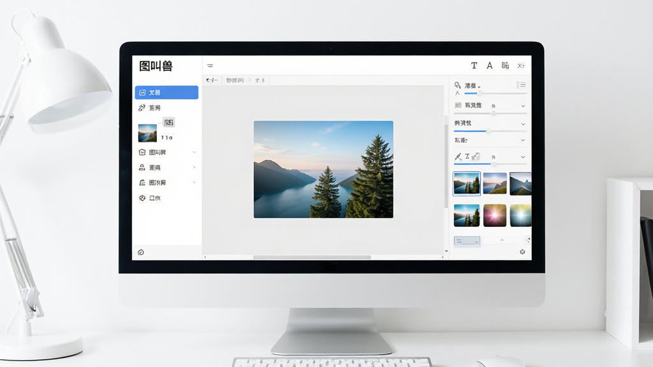Click the list view icon in right panel

pyautogui.click(x=522, y=85)
